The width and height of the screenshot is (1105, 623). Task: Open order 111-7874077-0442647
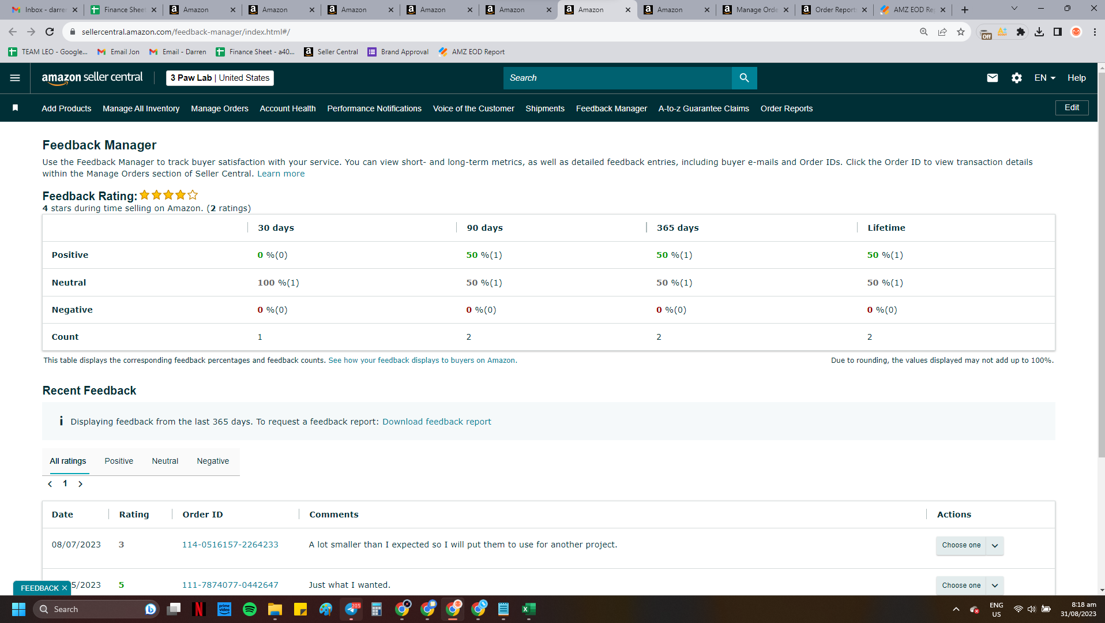click(230, 585)
